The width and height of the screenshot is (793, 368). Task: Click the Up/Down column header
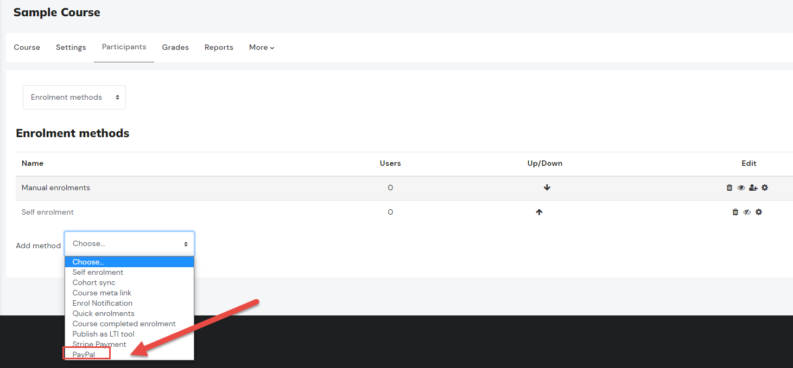click(545, 163)
